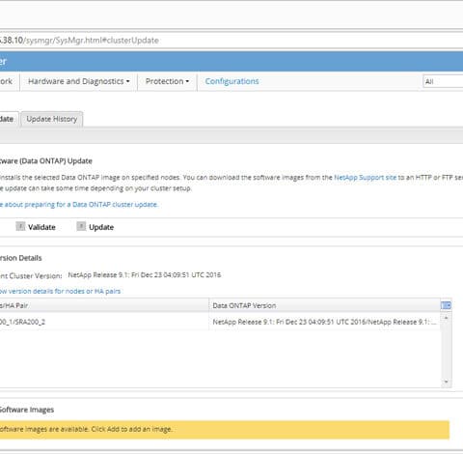This screenshot has height=454, width=463.
Task: Select the SRA200_2 node pair row
Action: coord(220,322)
